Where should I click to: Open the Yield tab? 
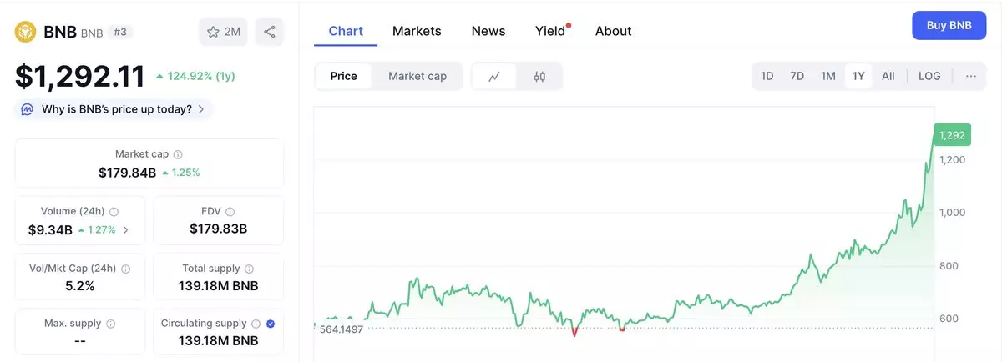pyautogui.click(x=550, y=31)
